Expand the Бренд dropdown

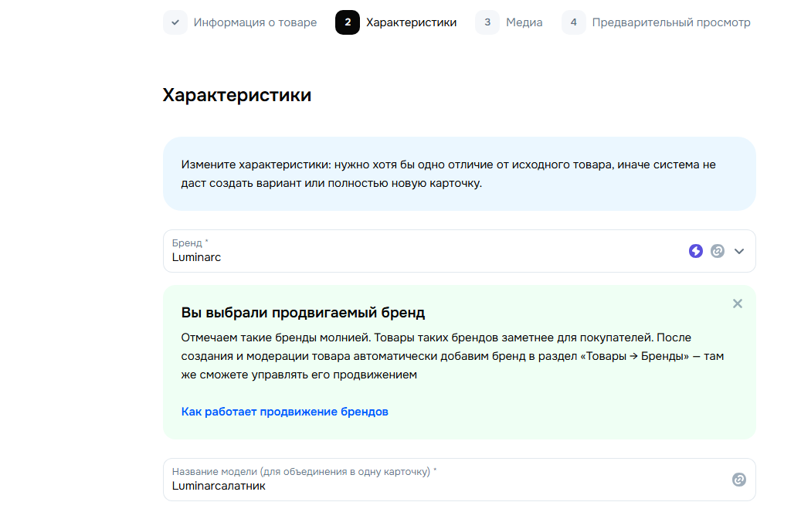[x=739, y=251]
